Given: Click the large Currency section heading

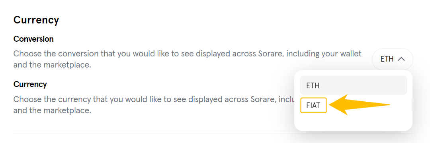Looking at the screenshot, I should coord(36,20).
